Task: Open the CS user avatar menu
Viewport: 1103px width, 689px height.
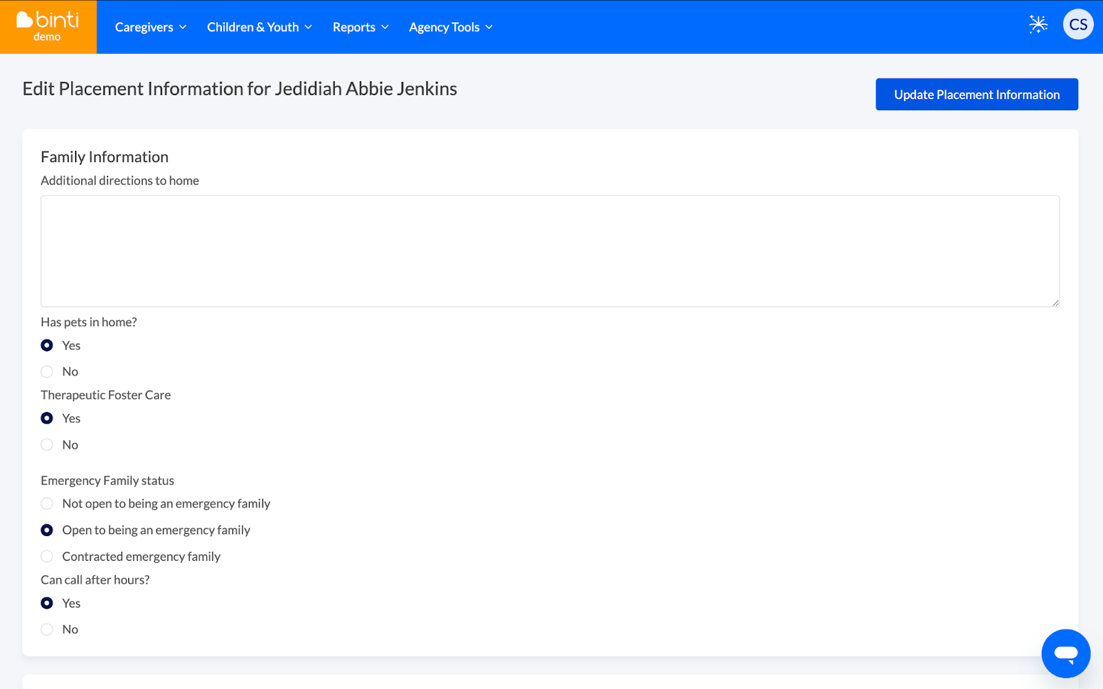Action: (1077, 25)
